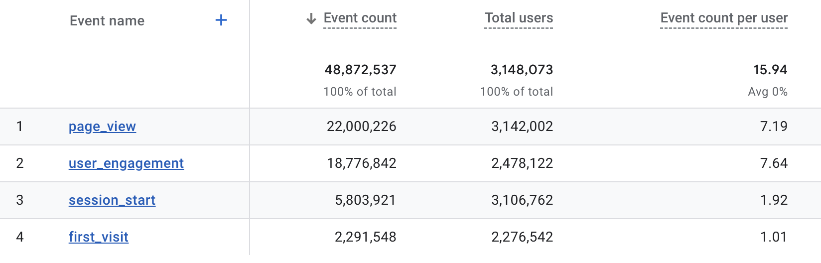Add a dimension with the plus icon
821x263 pixels.
221,20
